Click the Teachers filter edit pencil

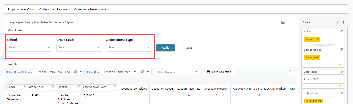coord(341,93)
